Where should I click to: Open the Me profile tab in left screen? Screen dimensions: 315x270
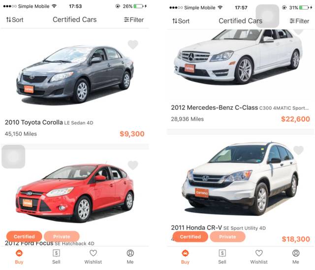[130, 257]
